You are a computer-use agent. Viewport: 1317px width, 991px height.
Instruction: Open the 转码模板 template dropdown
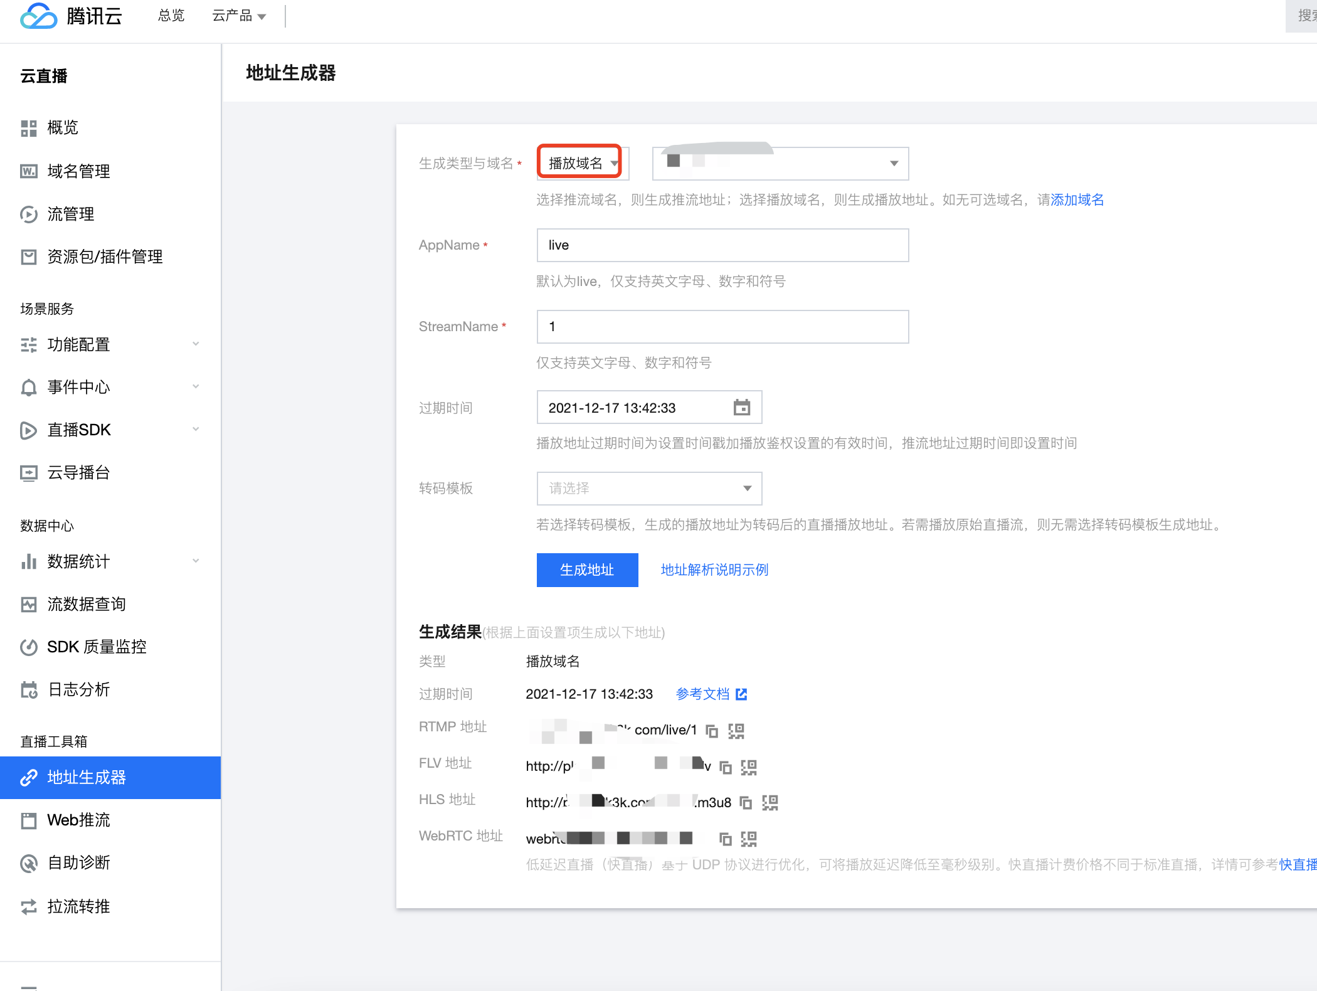649,488
